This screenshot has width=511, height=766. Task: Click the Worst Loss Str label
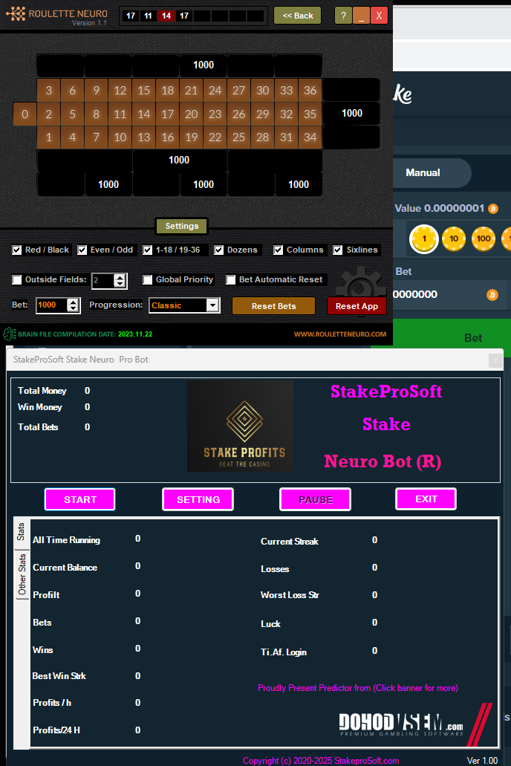(x=290, y=595)
